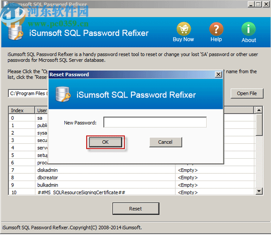This screenshot has height=235, width=271.
Task: Click the scroll down arrow of user list
Action: 259,191
